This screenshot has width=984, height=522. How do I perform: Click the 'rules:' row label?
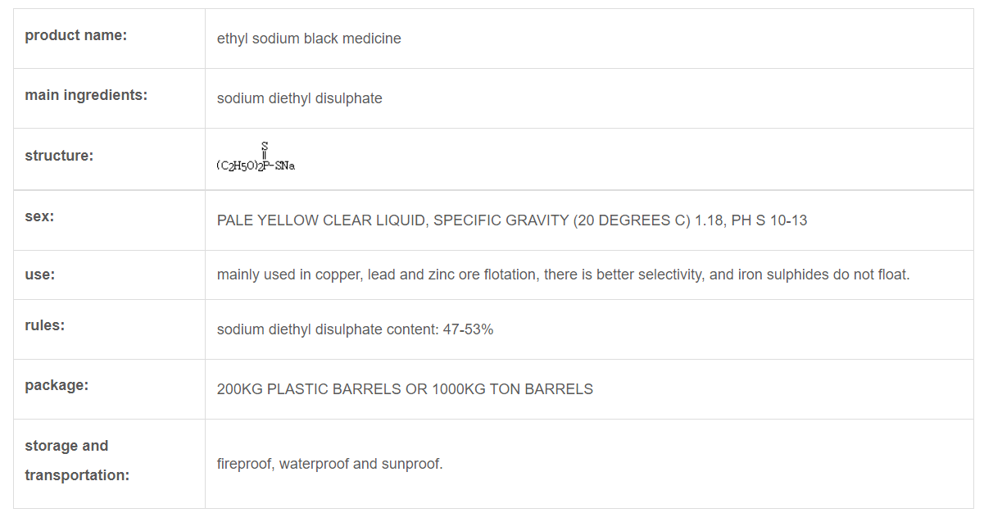[45, 325]
